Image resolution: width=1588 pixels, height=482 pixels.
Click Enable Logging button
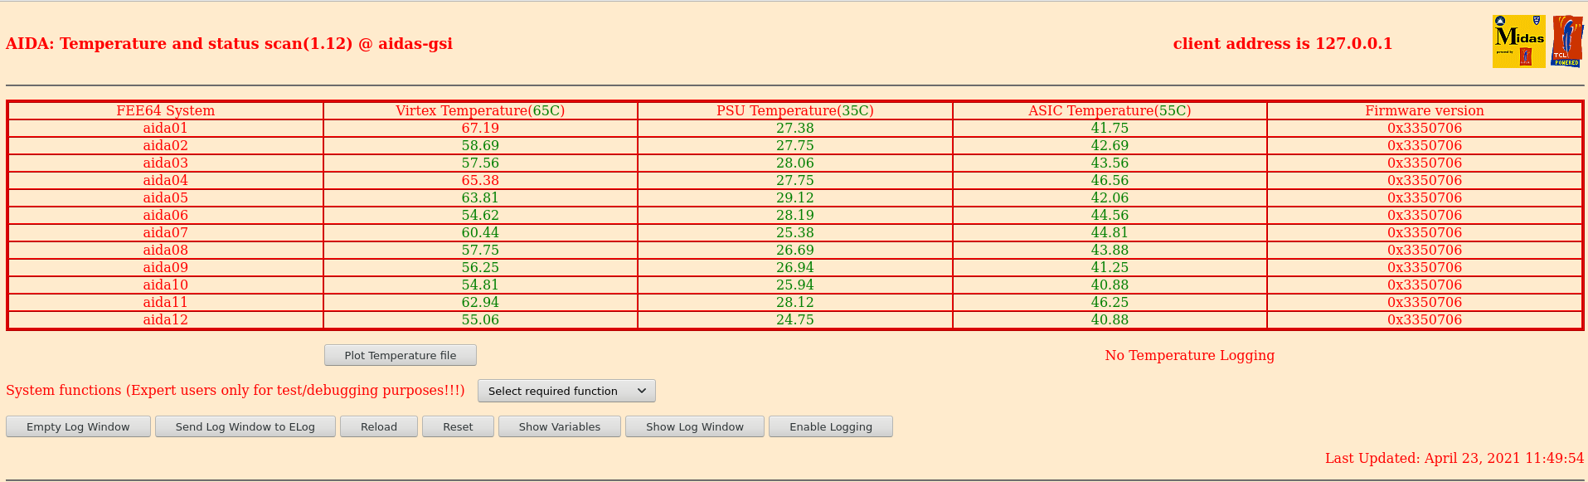point(831,426)
